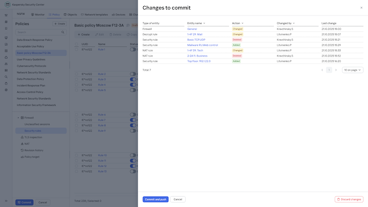Check the Rule 2 row checkbox
The height and width of the screenshot is (207, 368).
point(76,74)
